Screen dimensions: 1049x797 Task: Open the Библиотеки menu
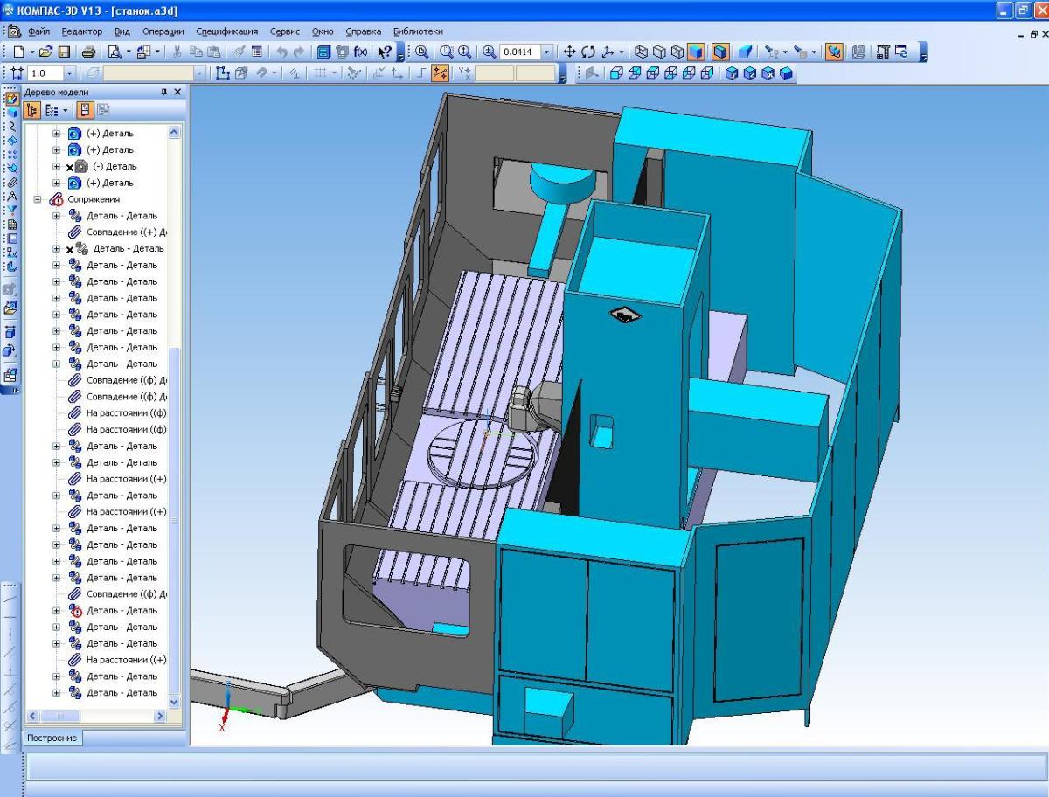[418, 31]
